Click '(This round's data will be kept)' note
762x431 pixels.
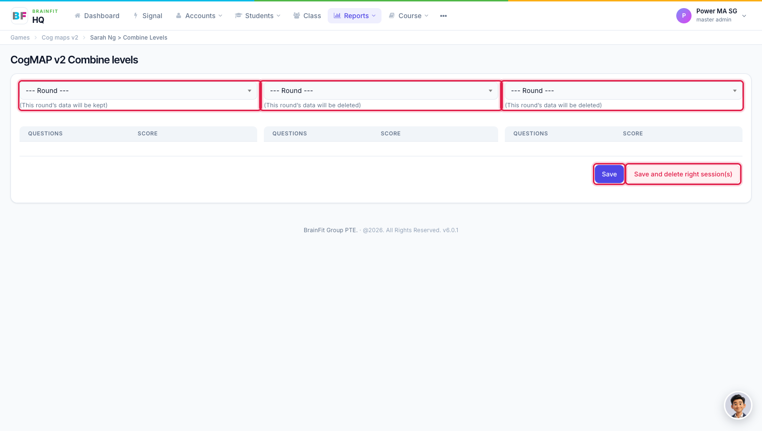(x=64, y=105)
